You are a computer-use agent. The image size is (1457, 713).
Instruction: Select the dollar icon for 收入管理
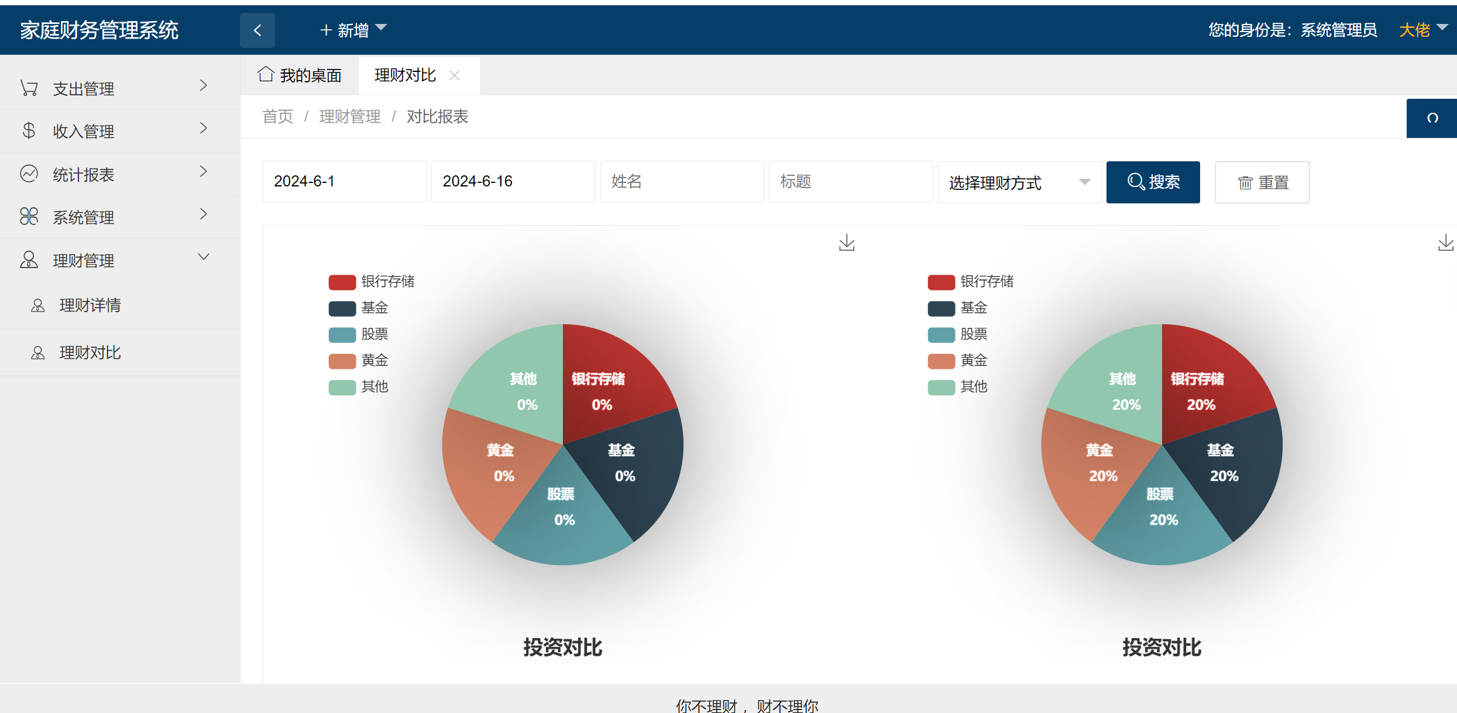pos(28,131)
